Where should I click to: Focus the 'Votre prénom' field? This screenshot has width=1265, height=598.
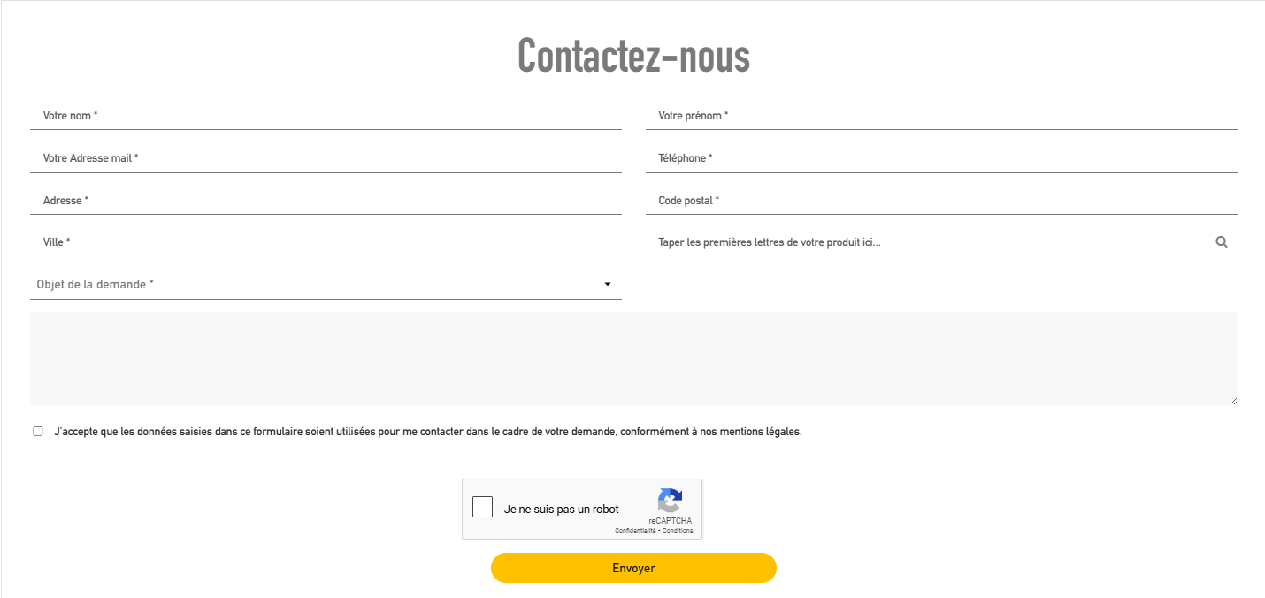[941, 116]
